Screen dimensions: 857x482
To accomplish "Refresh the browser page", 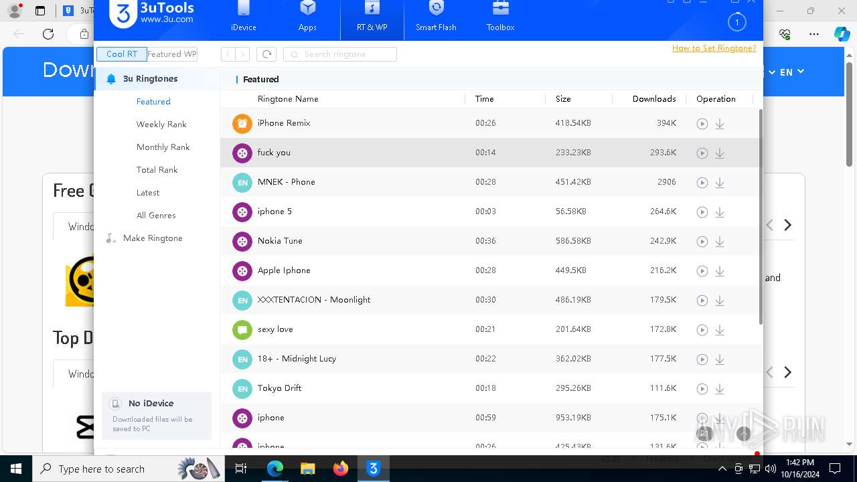I will click(48, 34).
